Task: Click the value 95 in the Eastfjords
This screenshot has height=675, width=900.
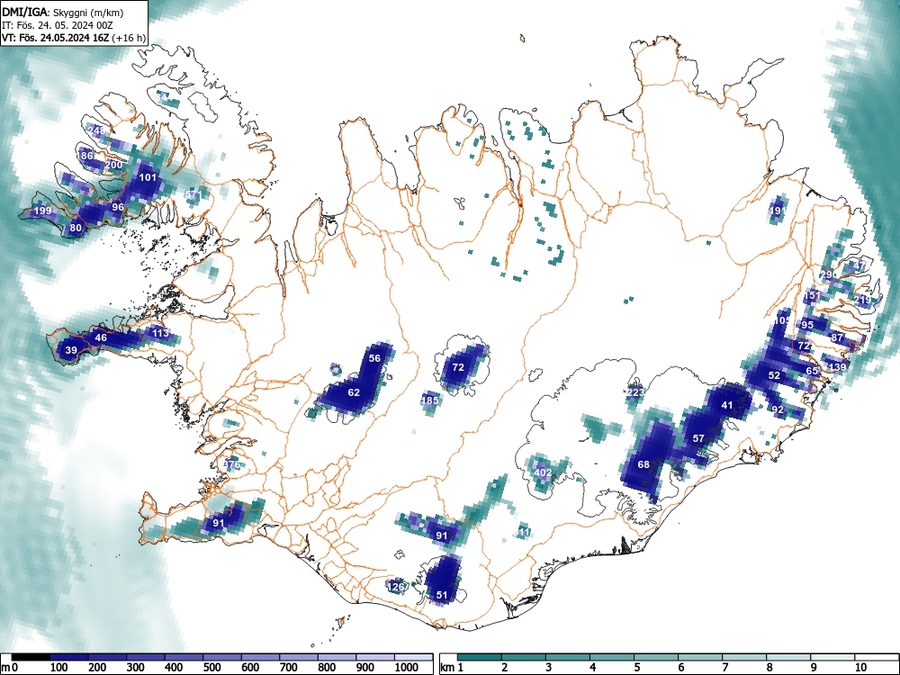Action: tap(807, 325)
